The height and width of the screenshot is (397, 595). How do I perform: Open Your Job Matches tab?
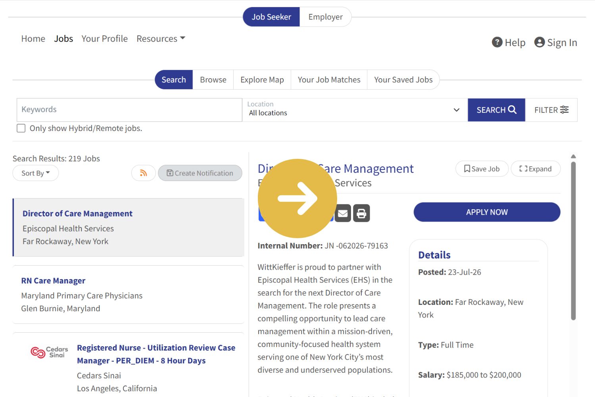329,79
